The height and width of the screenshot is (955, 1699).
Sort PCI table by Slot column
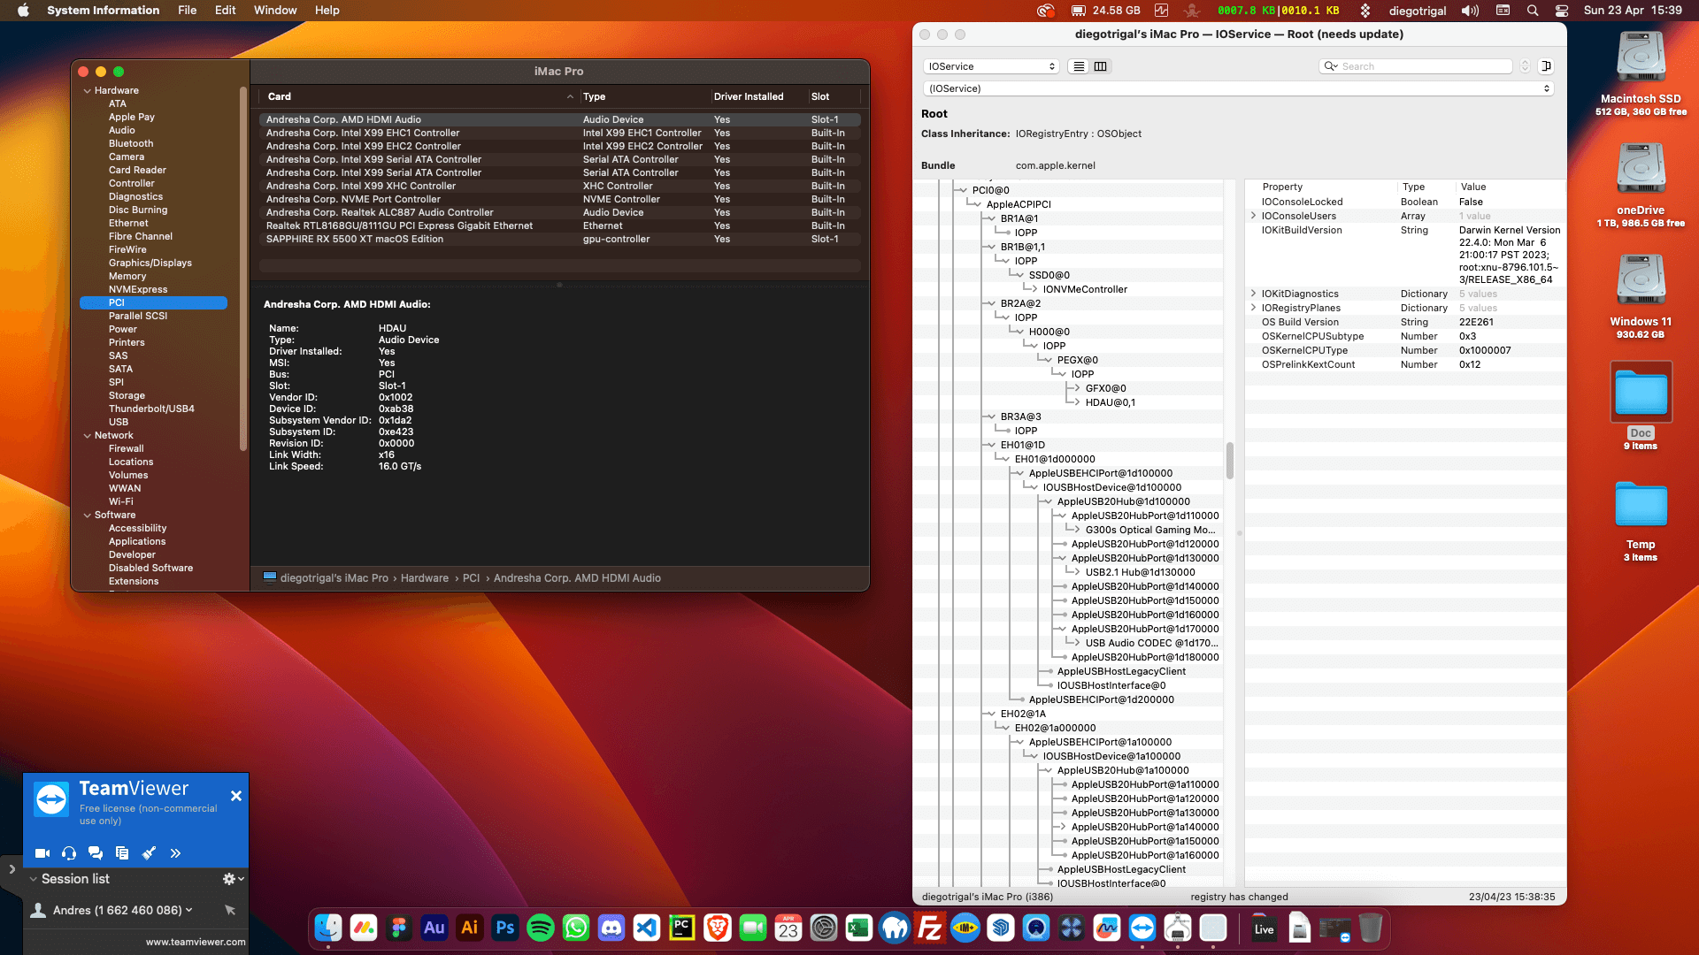coord(833,96)
